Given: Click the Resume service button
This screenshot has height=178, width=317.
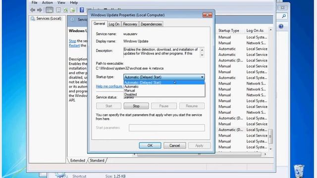Looking at the screenshot, I should (192, 106).
